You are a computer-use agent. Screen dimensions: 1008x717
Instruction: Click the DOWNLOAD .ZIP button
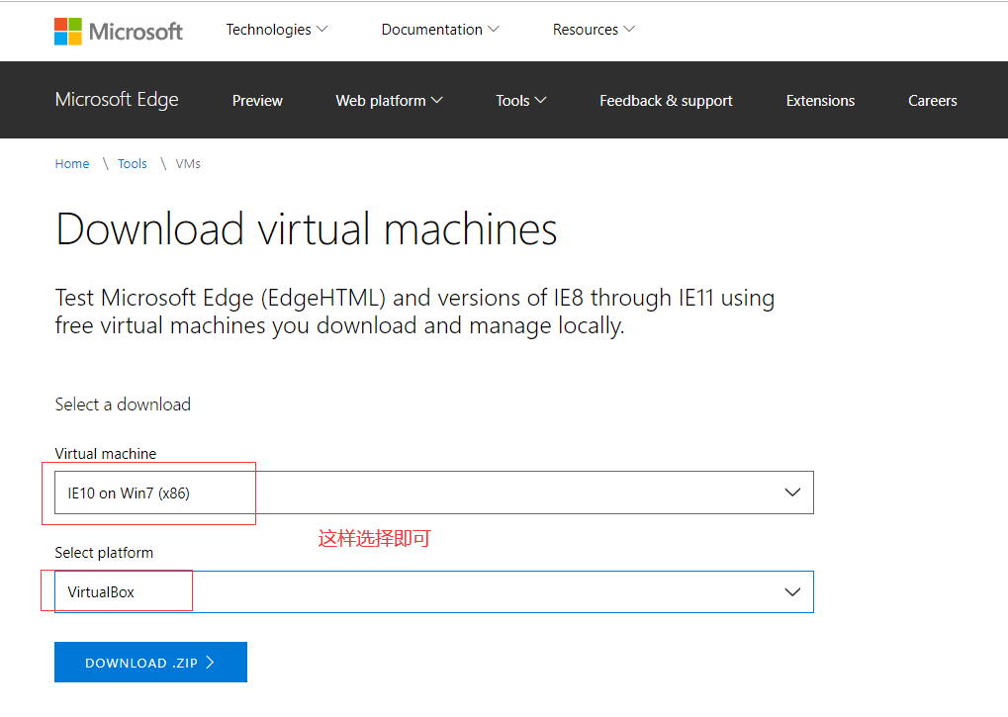(x=150, y=663)
